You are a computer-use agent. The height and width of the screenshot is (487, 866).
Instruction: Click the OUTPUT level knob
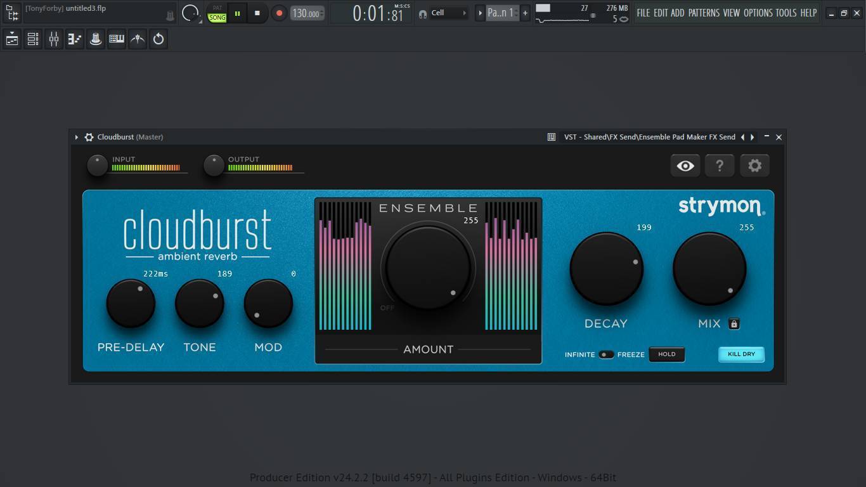click(x=214, y=165)
